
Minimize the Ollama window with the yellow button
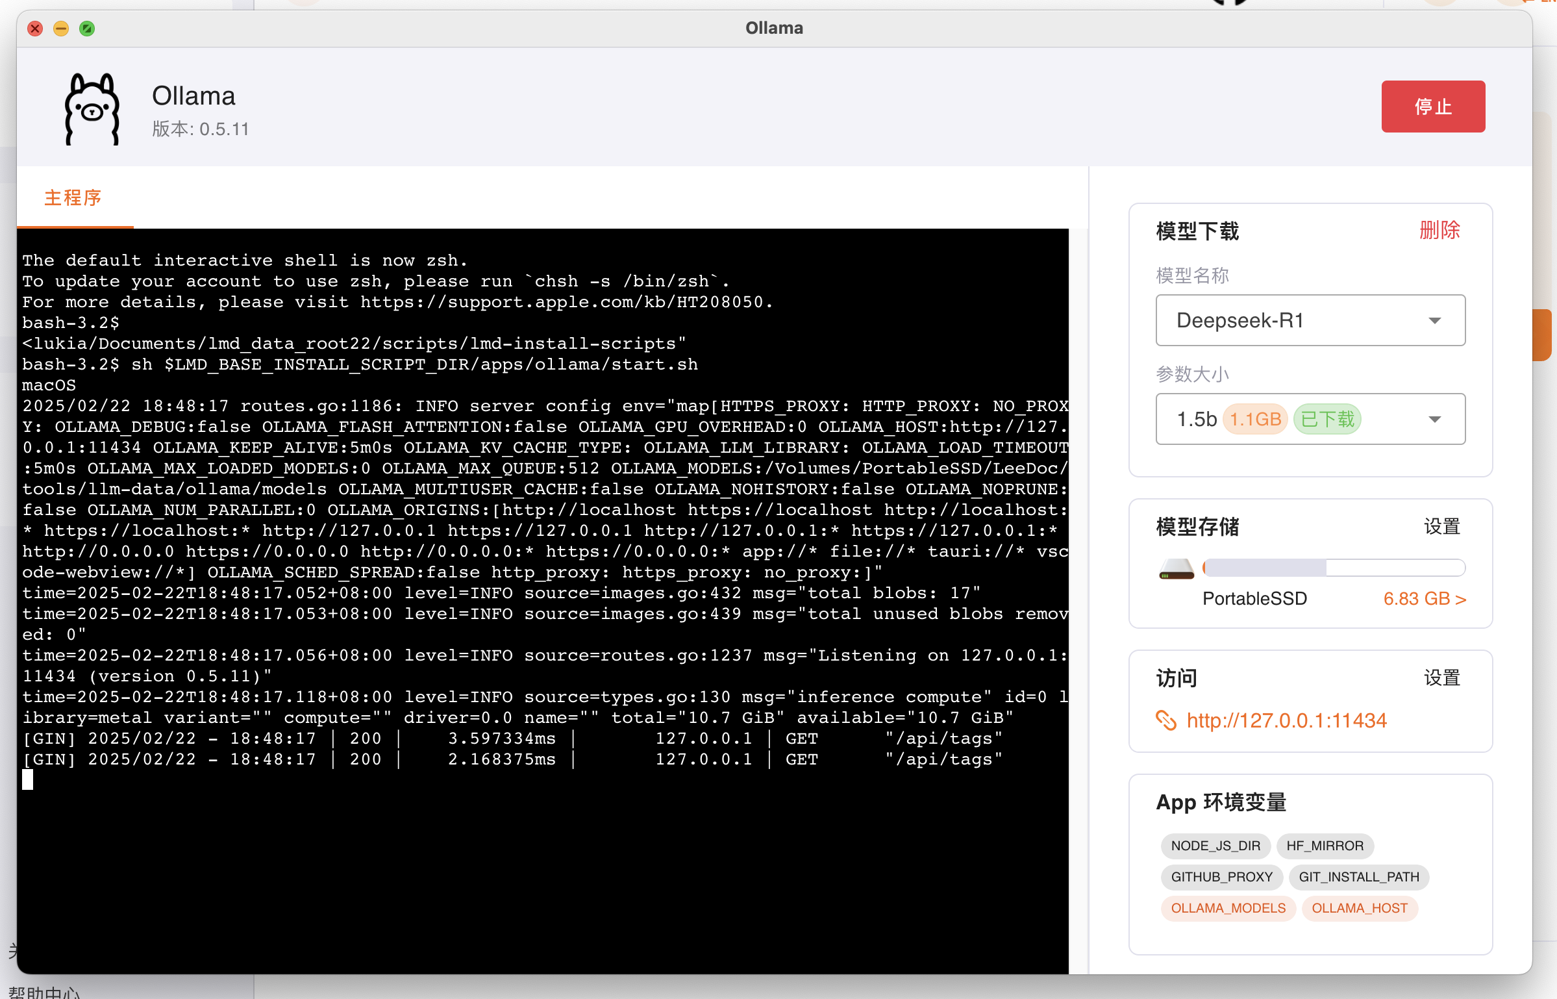tap(61, 29)
